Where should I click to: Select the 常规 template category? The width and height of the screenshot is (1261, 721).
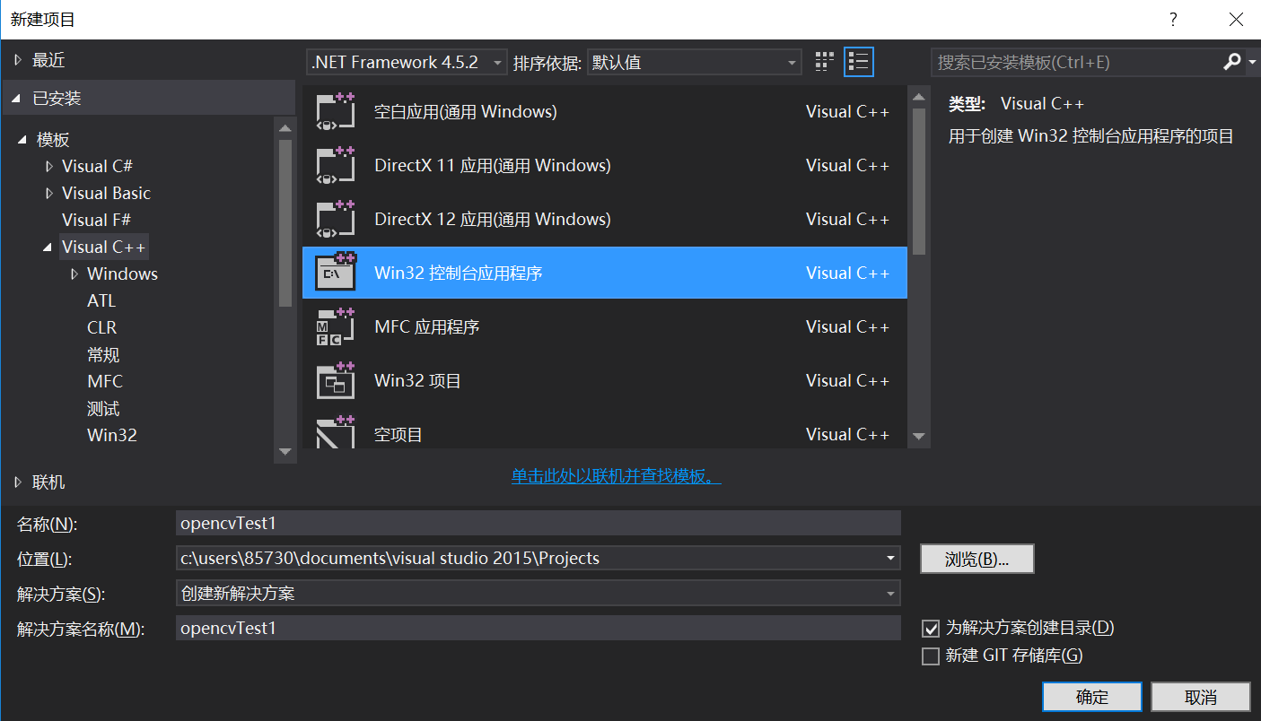click(x=103, y=354)
